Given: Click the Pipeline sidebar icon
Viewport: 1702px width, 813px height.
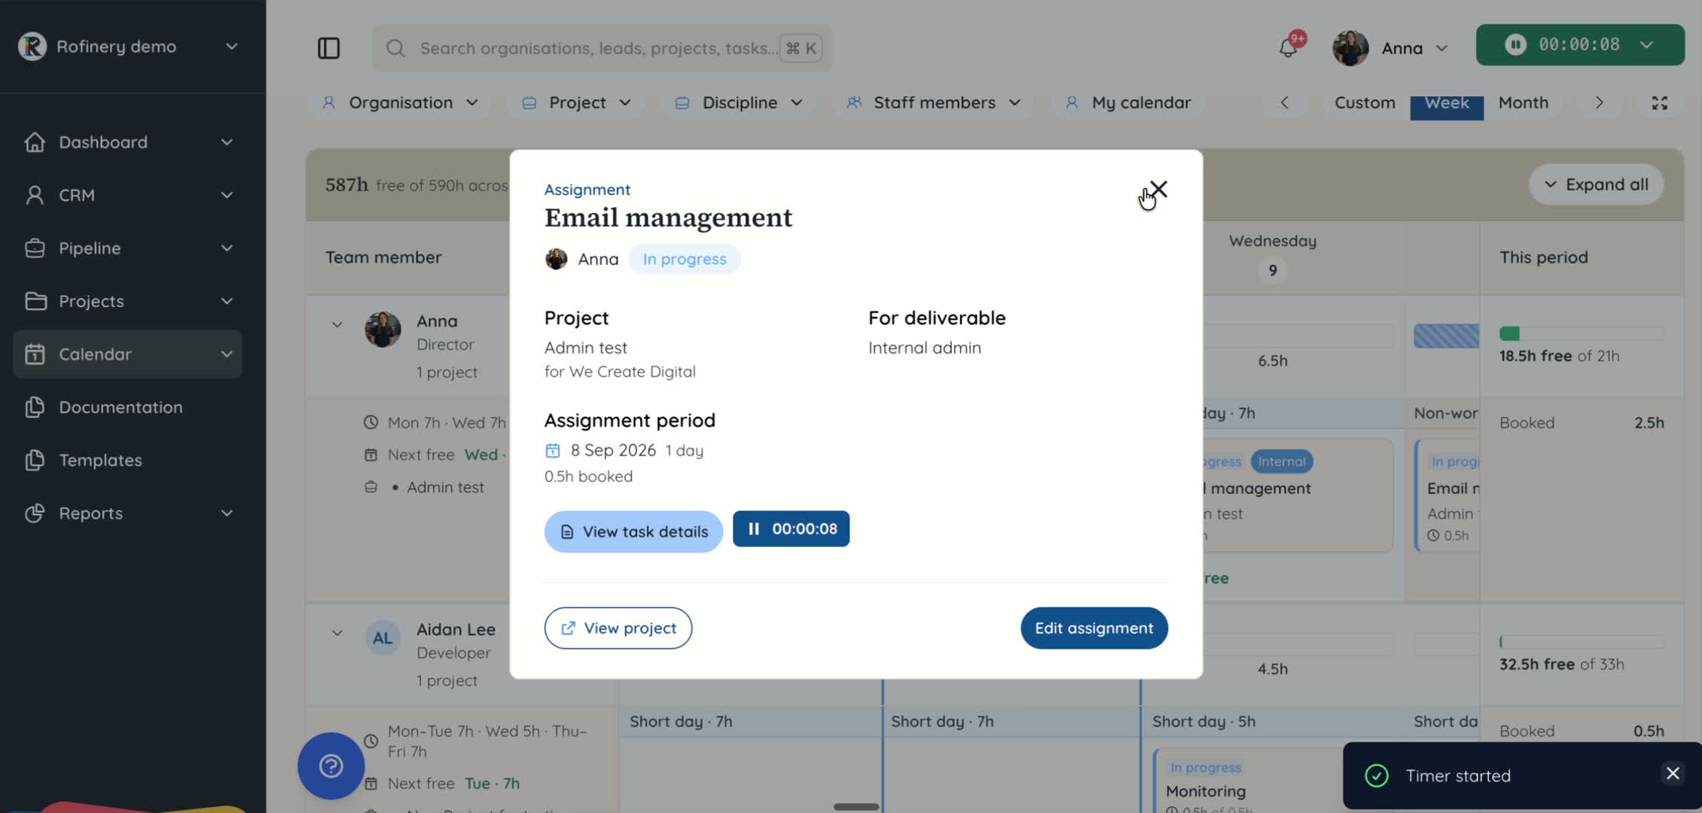Looking at the screenshot, I should (x=35, y=248).
